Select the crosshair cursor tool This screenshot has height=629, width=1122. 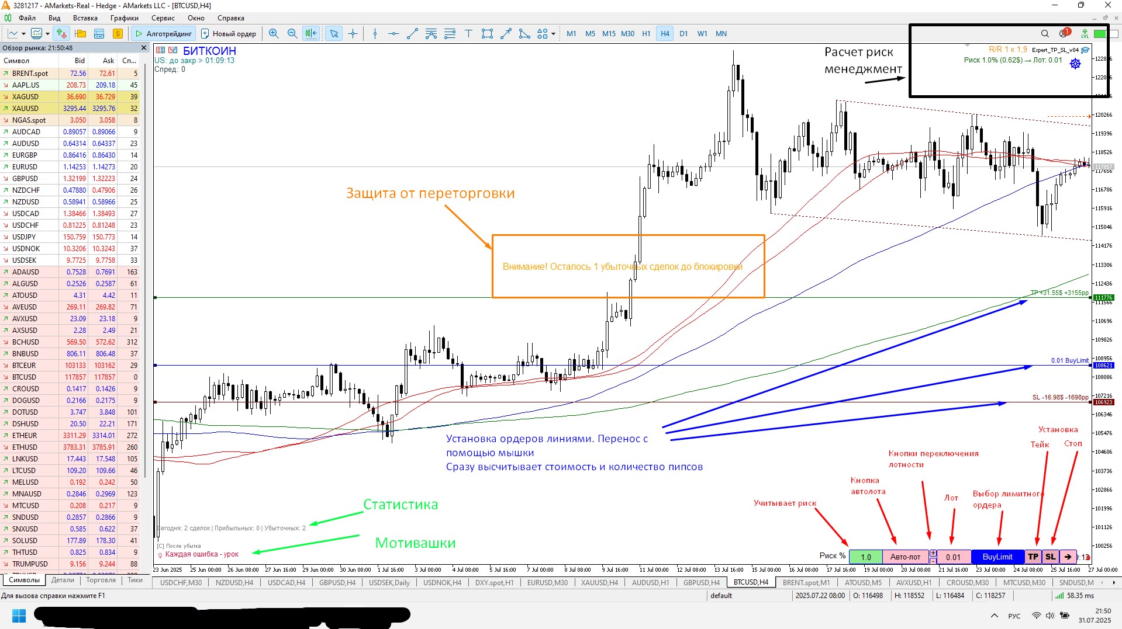[x=353, y=34]
